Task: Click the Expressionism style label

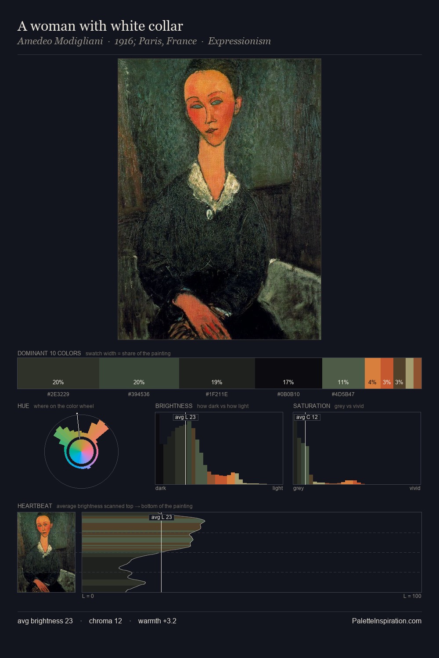Action: tap(239, 41)
